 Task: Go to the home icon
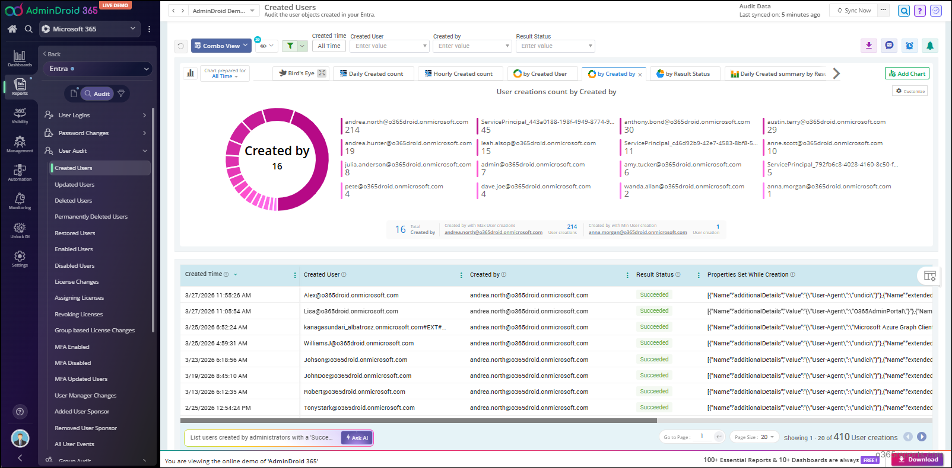click(12, 28)
